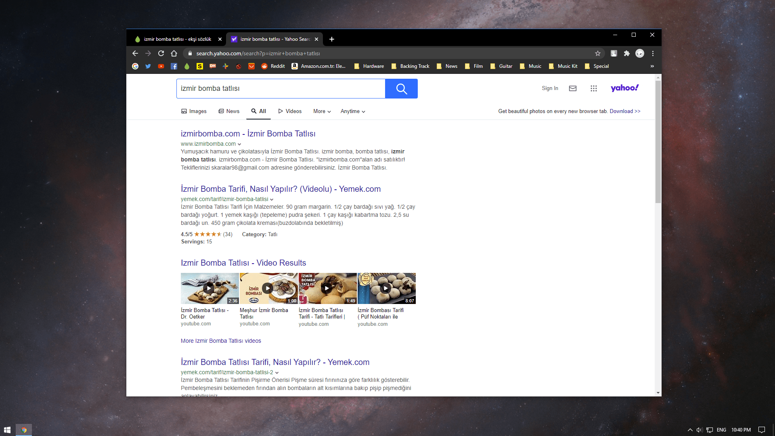Open Chrome extensions puzzle icon
This screenshot has height=436, width=775.
[x=626, y=53]
